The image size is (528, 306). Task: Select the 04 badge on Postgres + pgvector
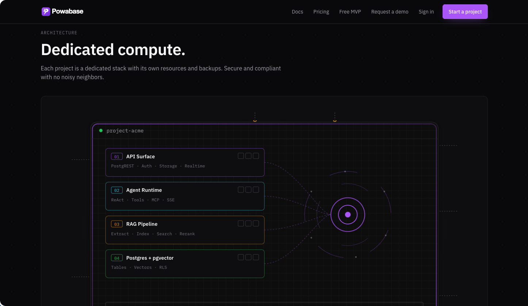(117, 258)
